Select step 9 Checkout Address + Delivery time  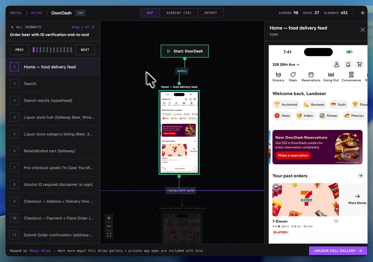tap(53, 201)
